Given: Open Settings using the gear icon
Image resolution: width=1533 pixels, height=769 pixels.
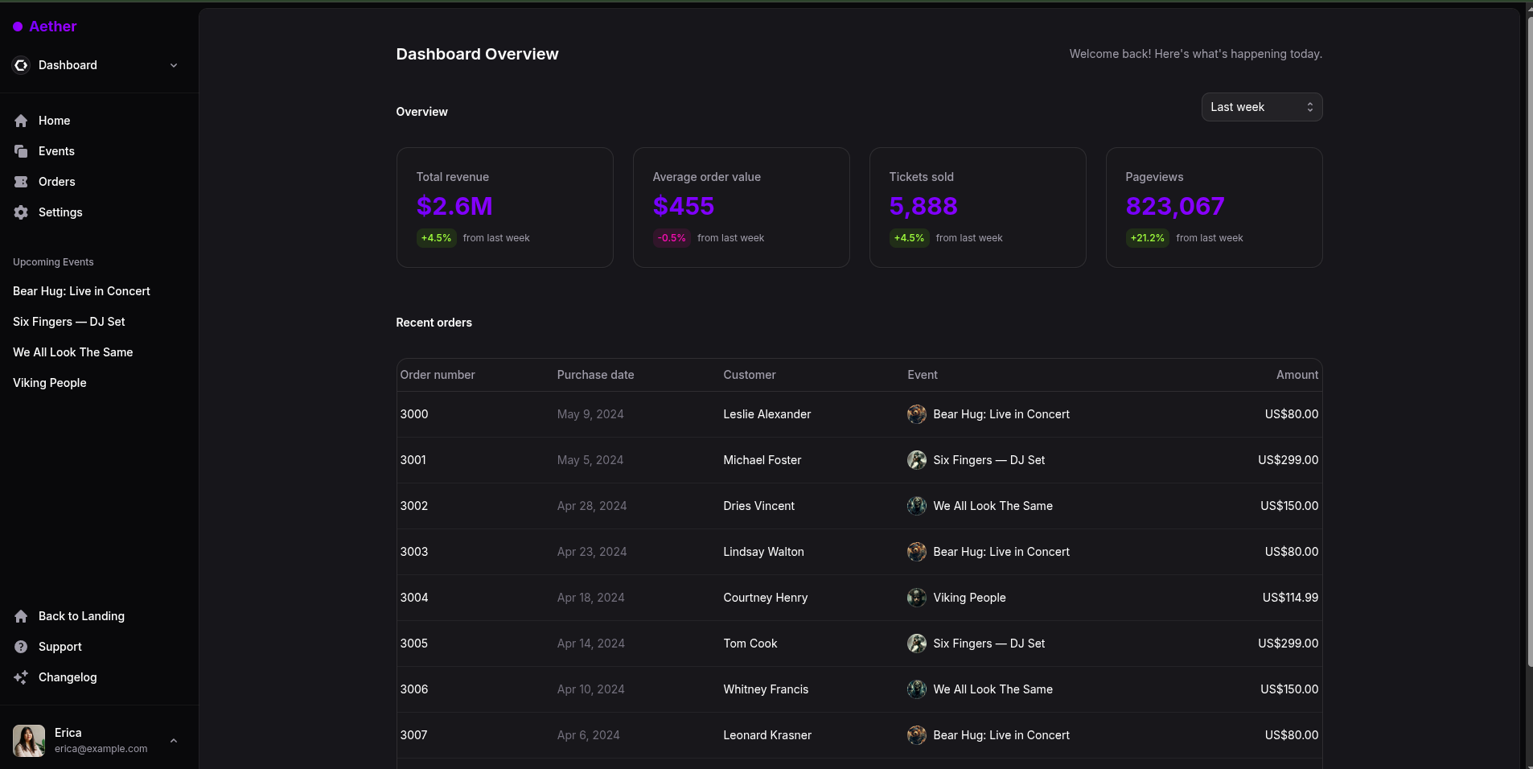Looking at the screenshot, I should pos(21,212).
